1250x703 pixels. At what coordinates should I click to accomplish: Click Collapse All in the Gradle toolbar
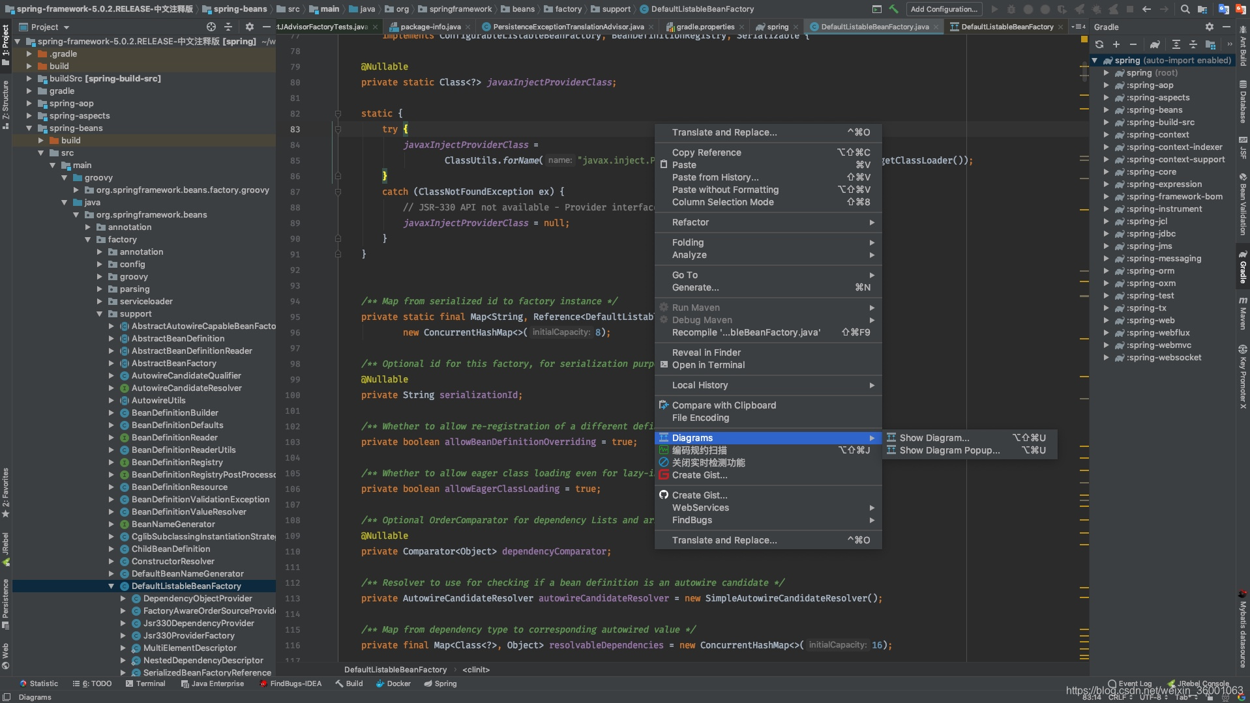point(1193,44)
